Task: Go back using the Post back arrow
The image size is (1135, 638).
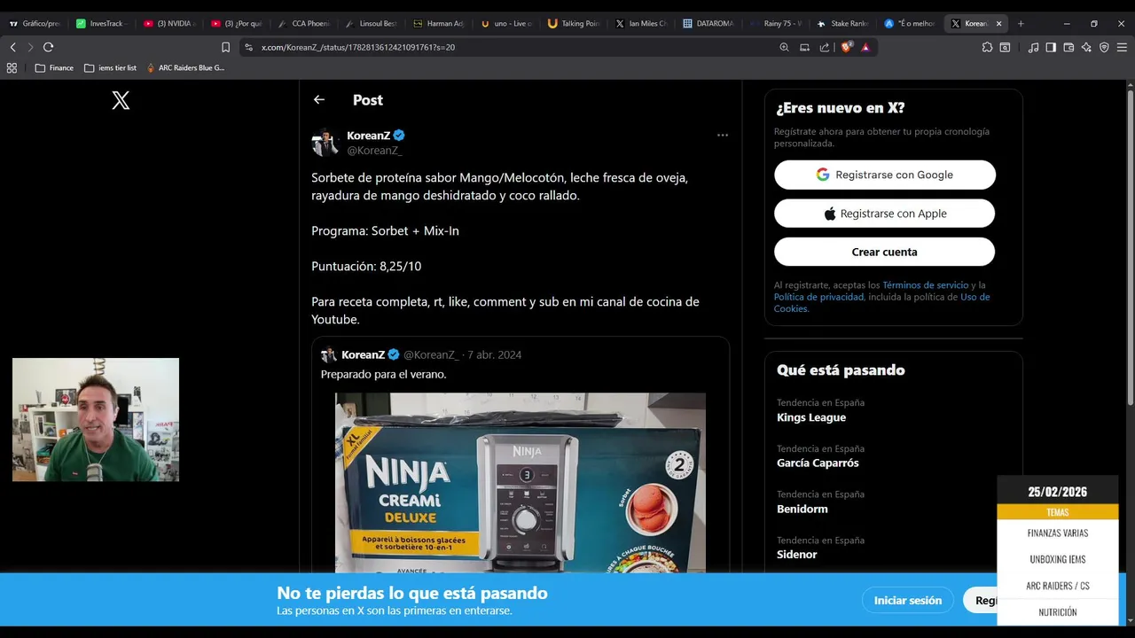Action: pos(319,100)
